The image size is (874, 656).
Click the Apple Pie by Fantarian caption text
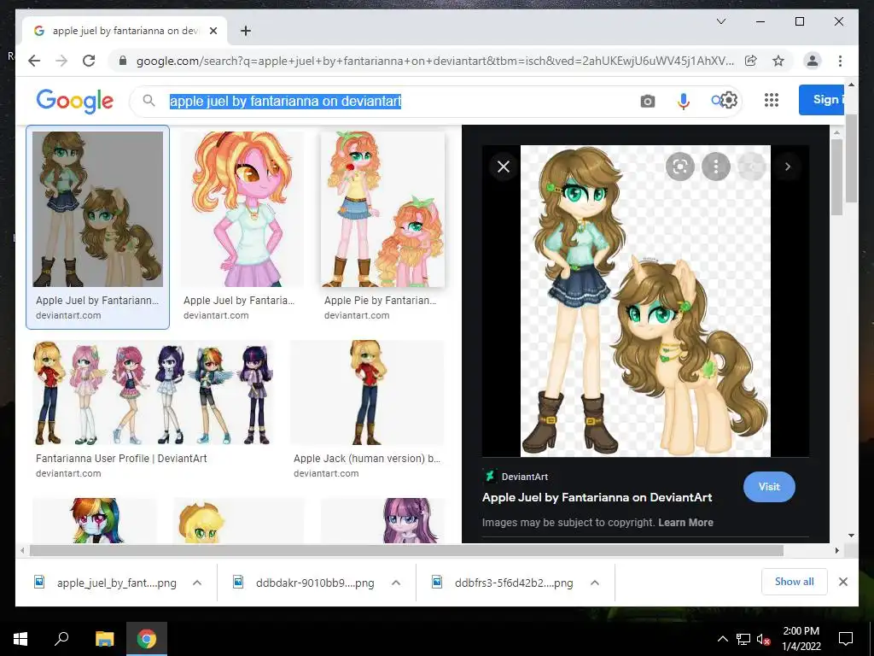point(380,301)
